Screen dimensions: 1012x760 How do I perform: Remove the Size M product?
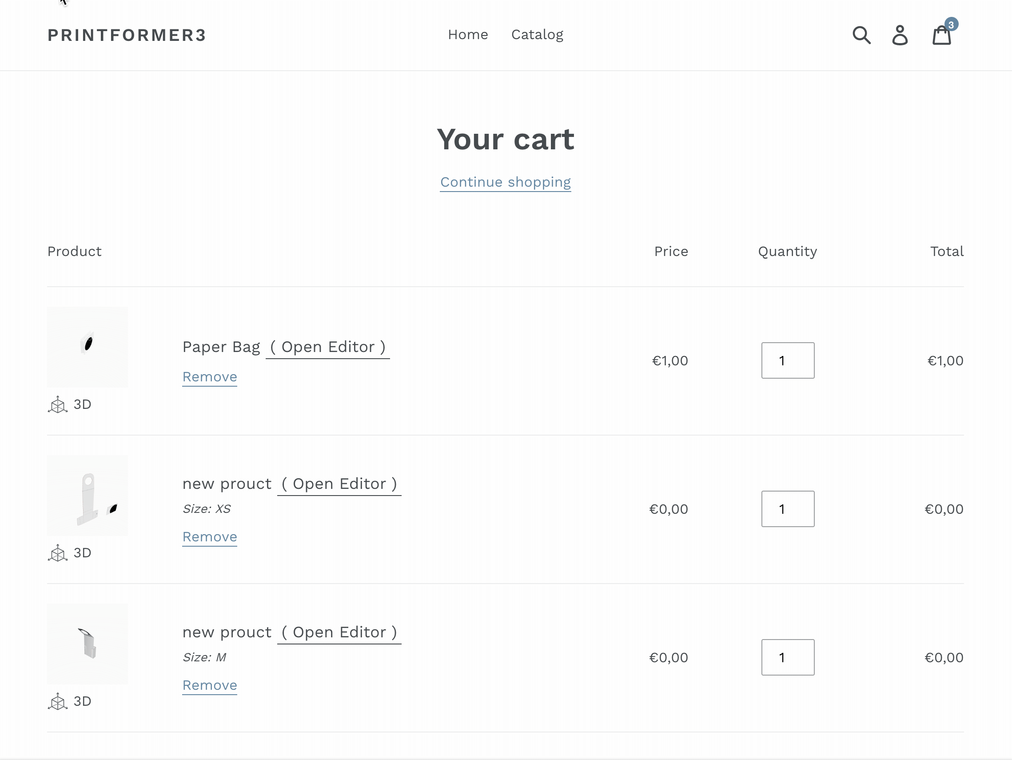click(x=210, y=685)
